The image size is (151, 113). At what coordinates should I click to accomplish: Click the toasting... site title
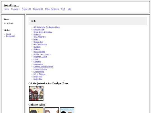[11, 6]
